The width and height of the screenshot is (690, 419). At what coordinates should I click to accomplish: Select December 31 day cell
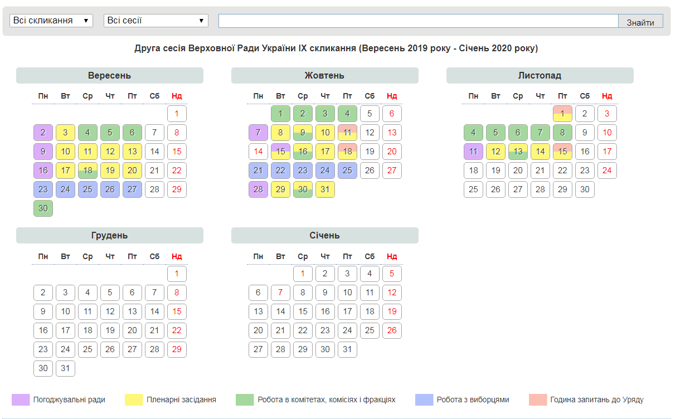65,368
